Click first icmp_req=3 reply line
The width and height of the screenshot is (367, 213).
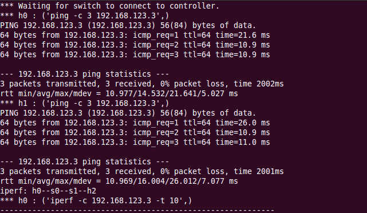135,54
